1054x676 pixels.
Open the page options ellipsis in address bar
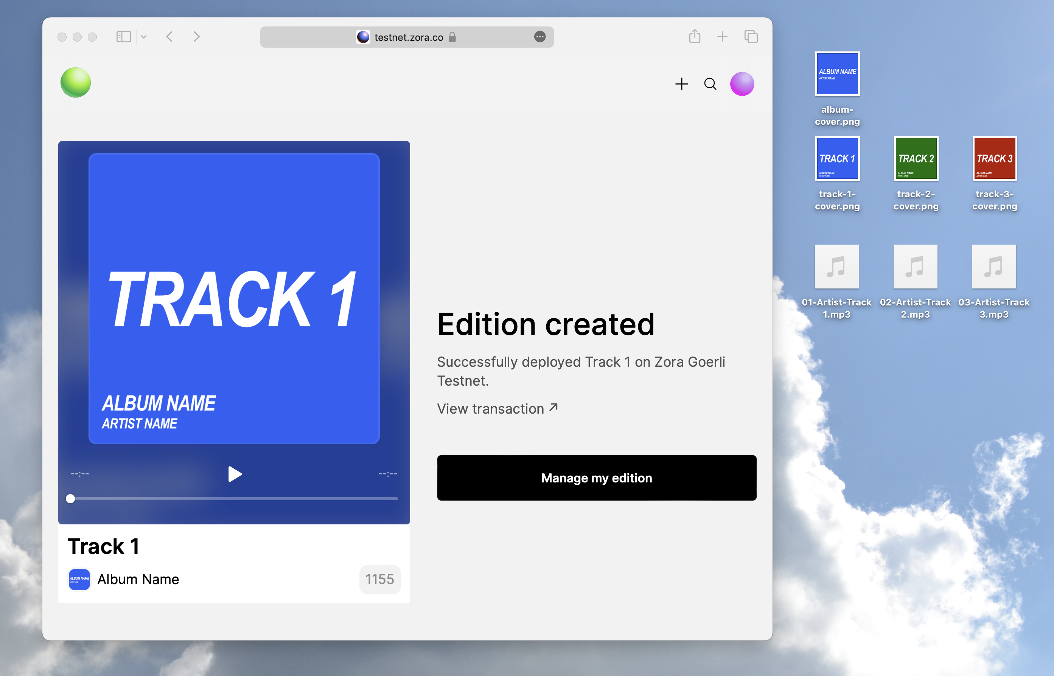point(540,37)
